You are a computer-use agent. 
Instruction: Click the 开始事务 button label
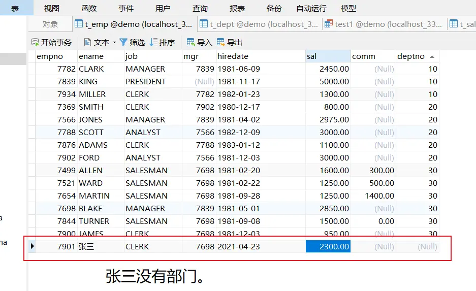pos(56,43)
